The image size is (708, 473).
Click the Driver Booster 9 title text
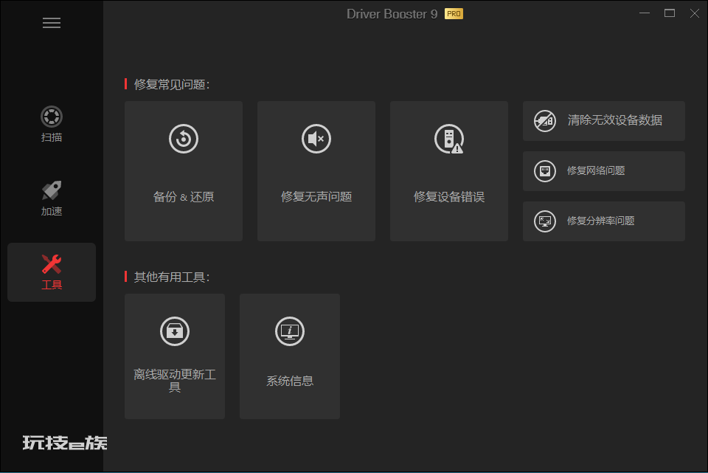[392, 14]
